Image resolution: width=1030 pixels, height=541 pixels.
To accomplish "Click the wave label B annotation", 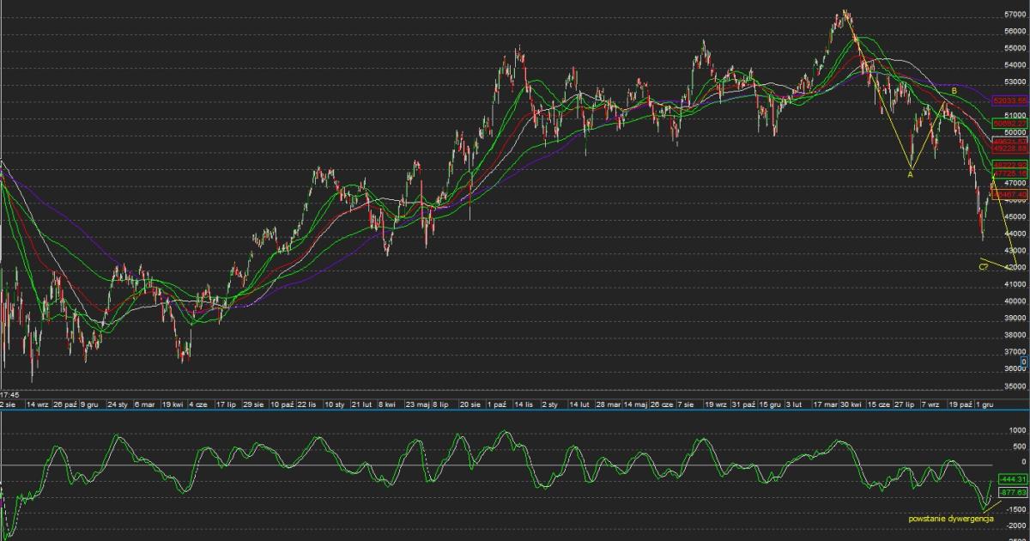I will [x=954, y=90].
